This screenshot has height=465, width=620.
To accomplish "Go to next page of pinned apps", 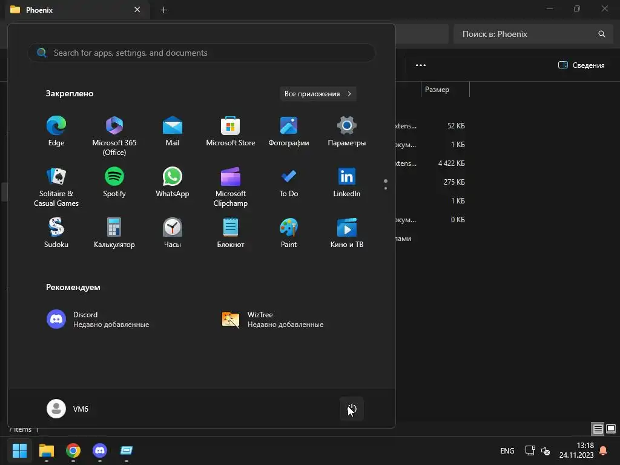I will (x=386, y=188).
